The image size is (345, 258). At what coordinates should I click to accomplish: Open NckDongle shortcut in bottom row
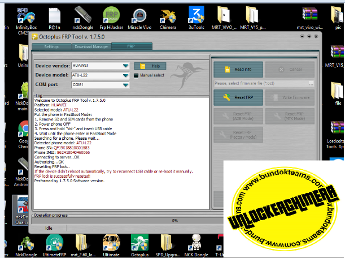26,245
